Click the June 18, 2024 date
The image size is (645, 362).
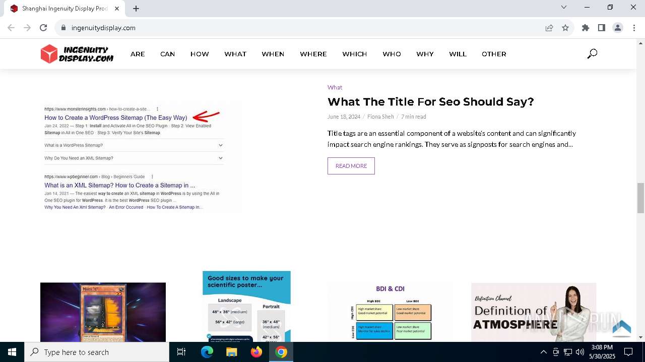point(344,117)
